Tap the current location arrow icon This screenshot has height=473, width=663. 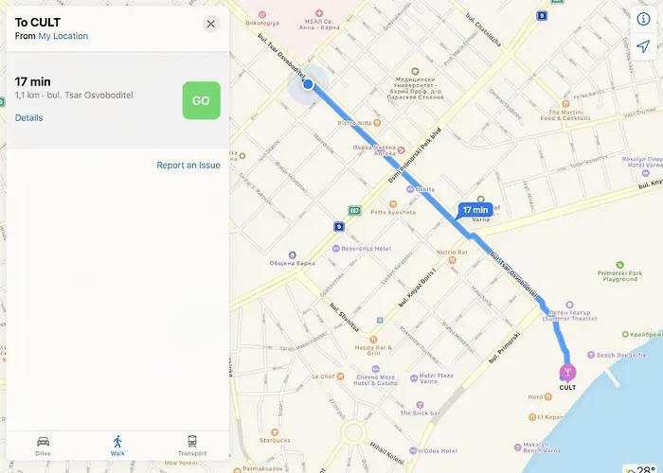pos(643,45)
